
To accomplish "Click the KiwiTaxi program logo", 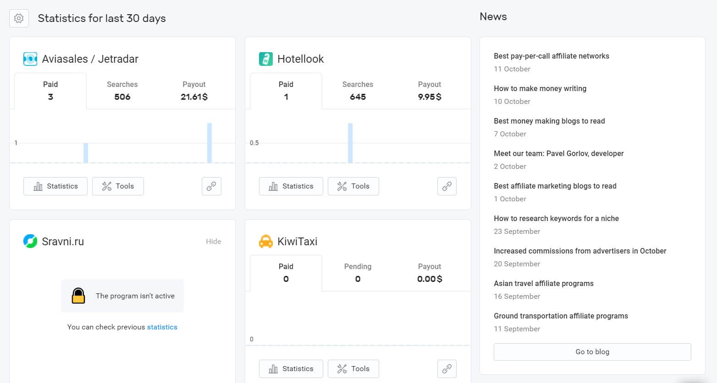I will [266, 241].
